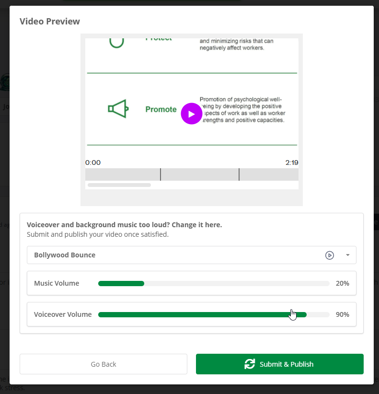
Task: Click the Go Back button
Action: tap(103, 364)
